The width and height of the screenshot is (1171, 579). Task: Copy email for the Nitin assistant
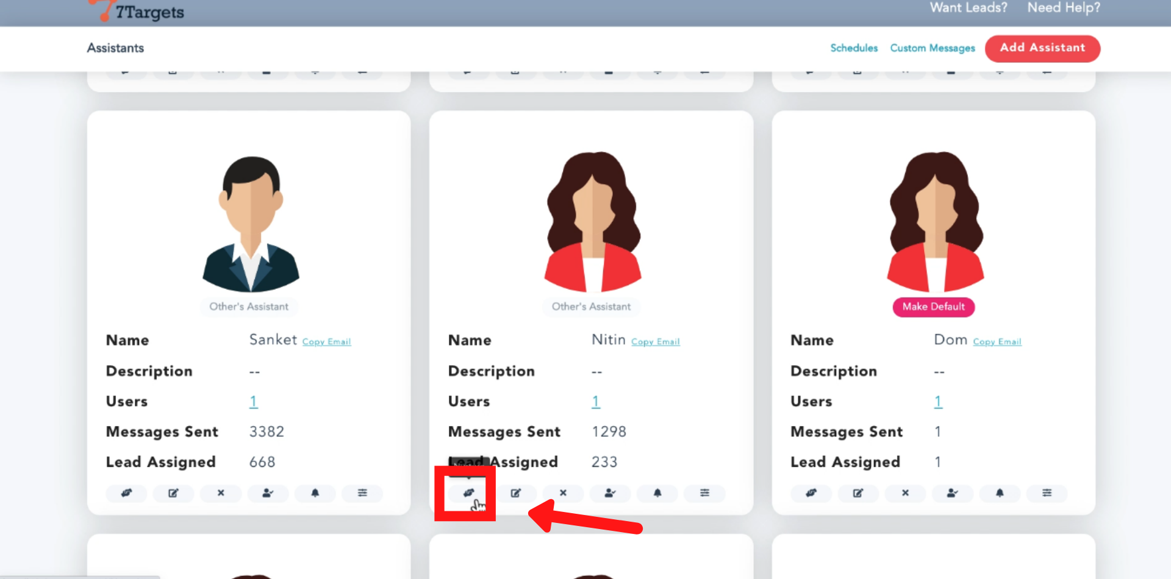pos(655,342)
